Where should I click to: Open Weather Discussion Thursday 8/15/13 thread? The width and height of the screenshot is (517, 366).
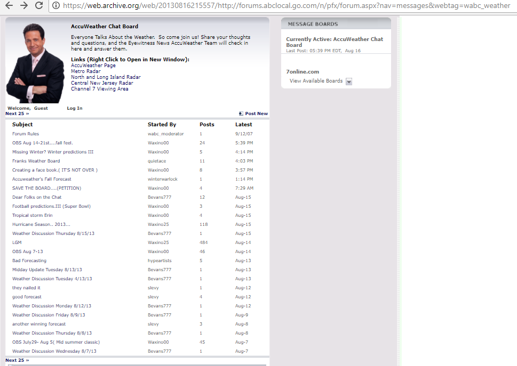[53, 233]
